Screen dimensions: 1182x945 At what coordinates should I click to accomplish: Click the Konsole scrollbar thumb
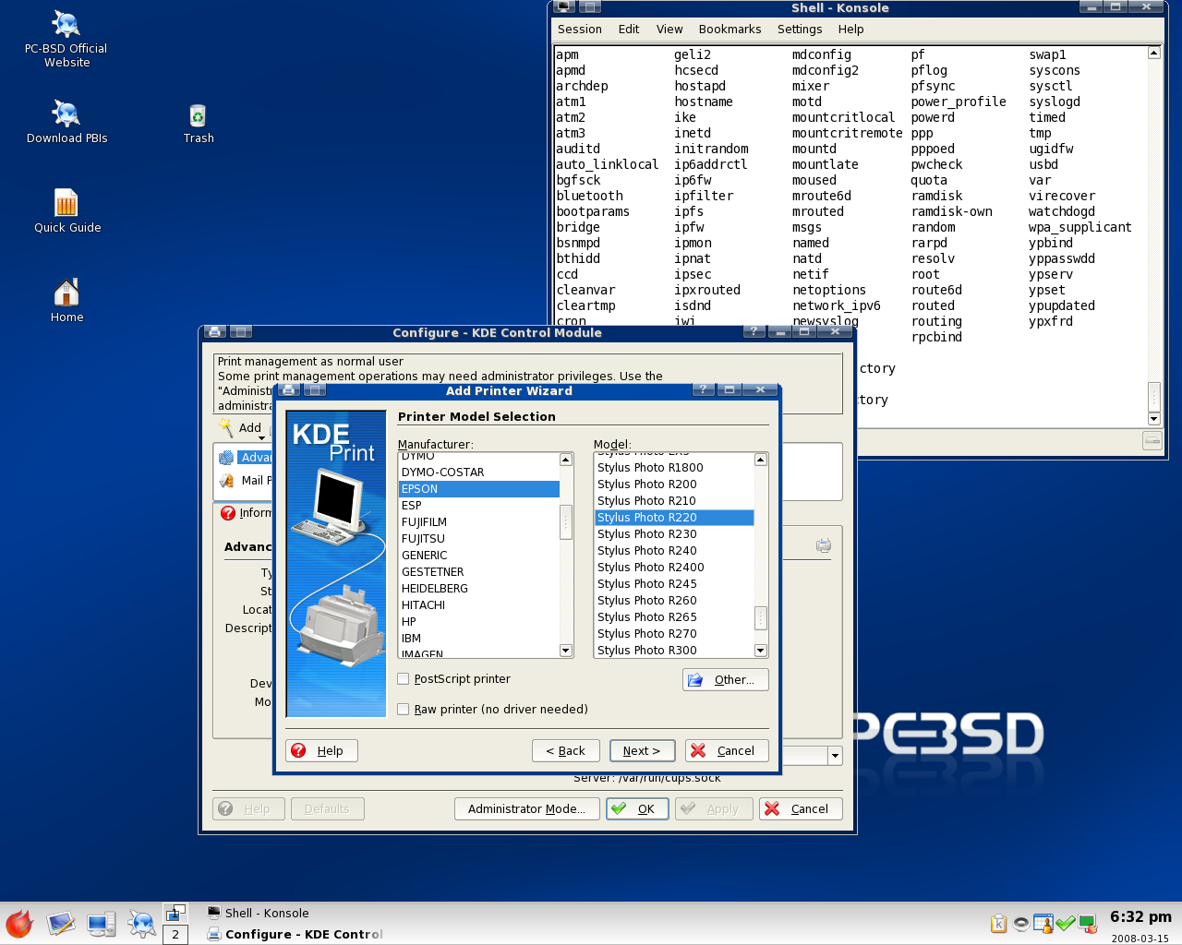tap(1153, 396)
